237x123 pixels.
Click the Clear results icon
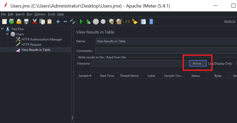point(111,22)
